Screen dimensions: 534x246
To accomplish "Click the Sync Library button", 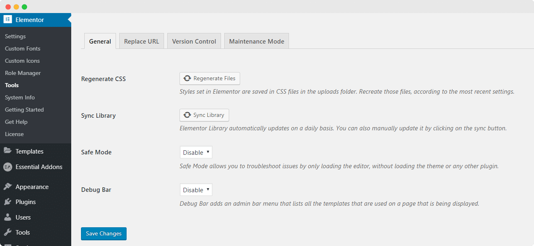I will (x=204, y=115).
